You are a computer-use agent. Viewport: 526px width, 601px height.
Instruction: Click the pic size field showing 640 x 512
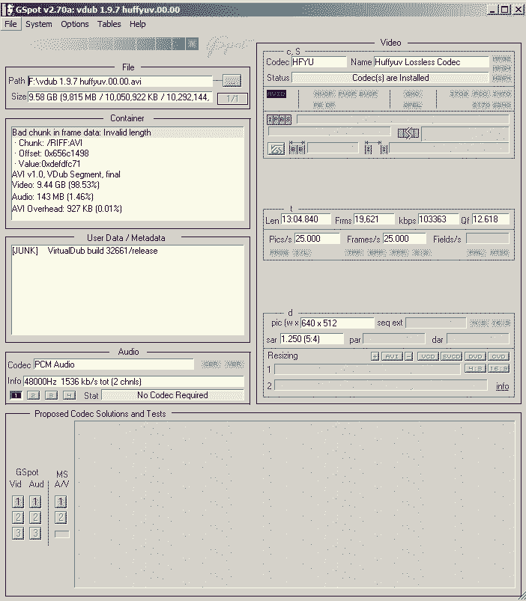(337, 323)
